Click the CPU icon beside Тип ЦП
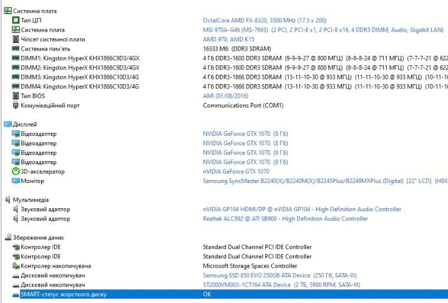The height and width of the screenshot is (303, 448). (x=16, y=20)
